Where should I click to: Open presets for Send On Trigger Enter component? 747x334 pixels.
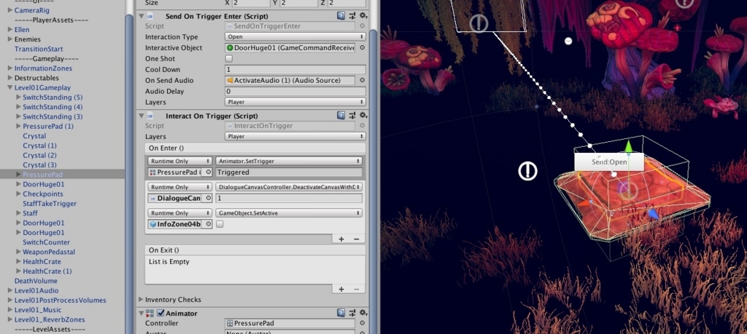[352, 16]
